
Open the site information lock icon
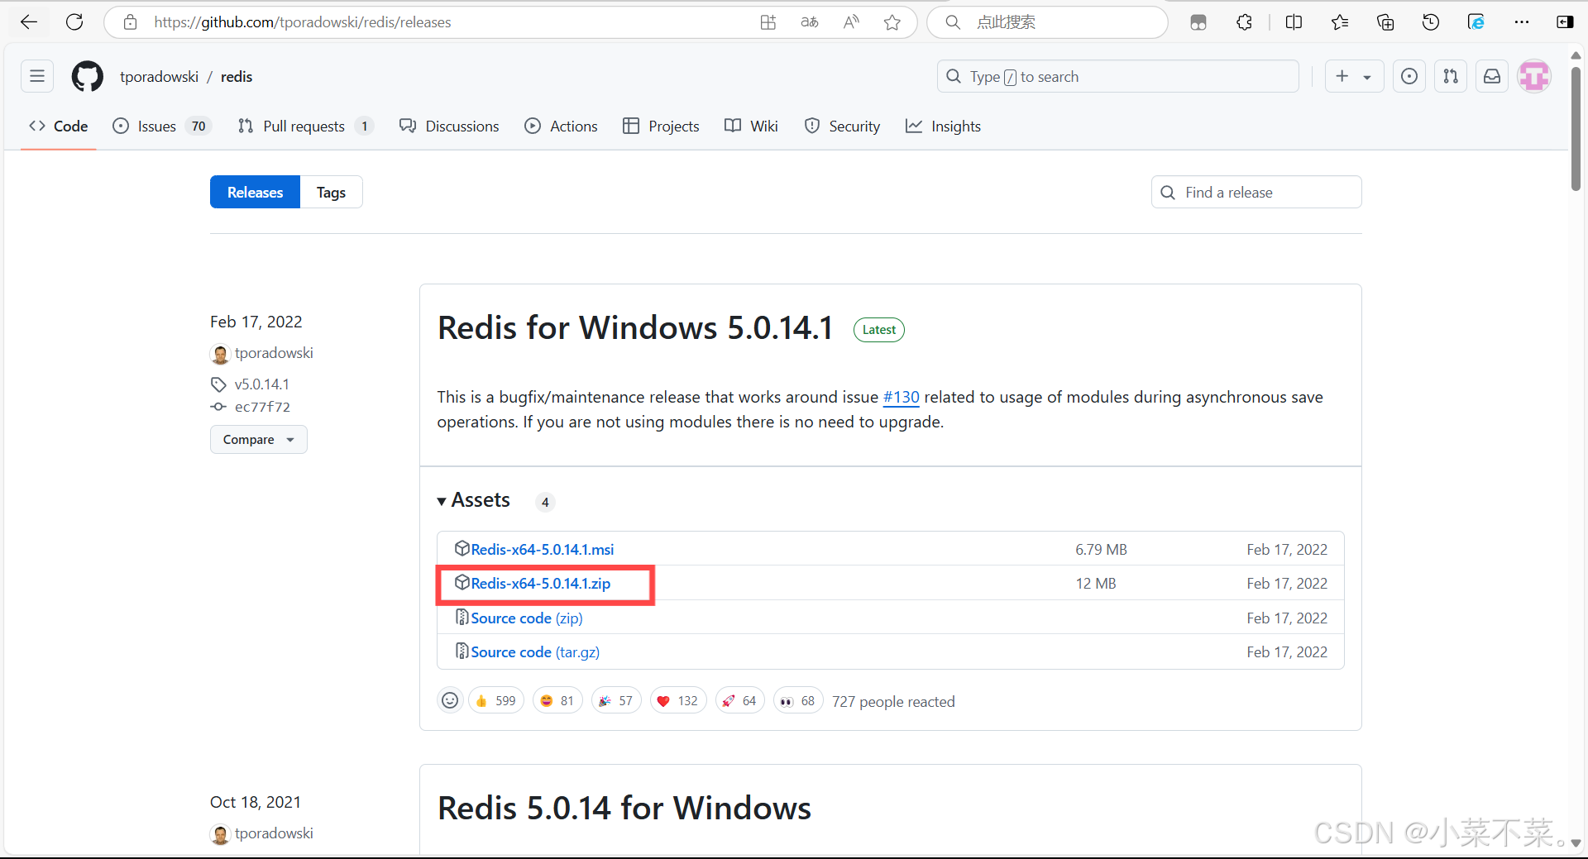coord(130,22)
